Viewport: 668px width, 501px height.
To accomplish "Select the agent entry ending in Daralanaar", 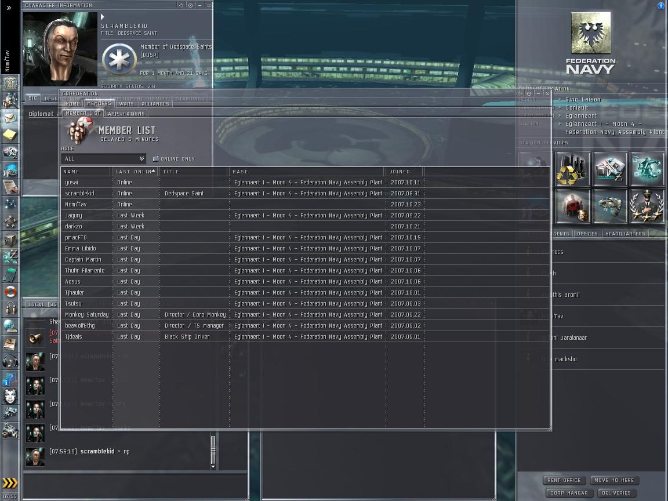I will (x=592, y=338).
